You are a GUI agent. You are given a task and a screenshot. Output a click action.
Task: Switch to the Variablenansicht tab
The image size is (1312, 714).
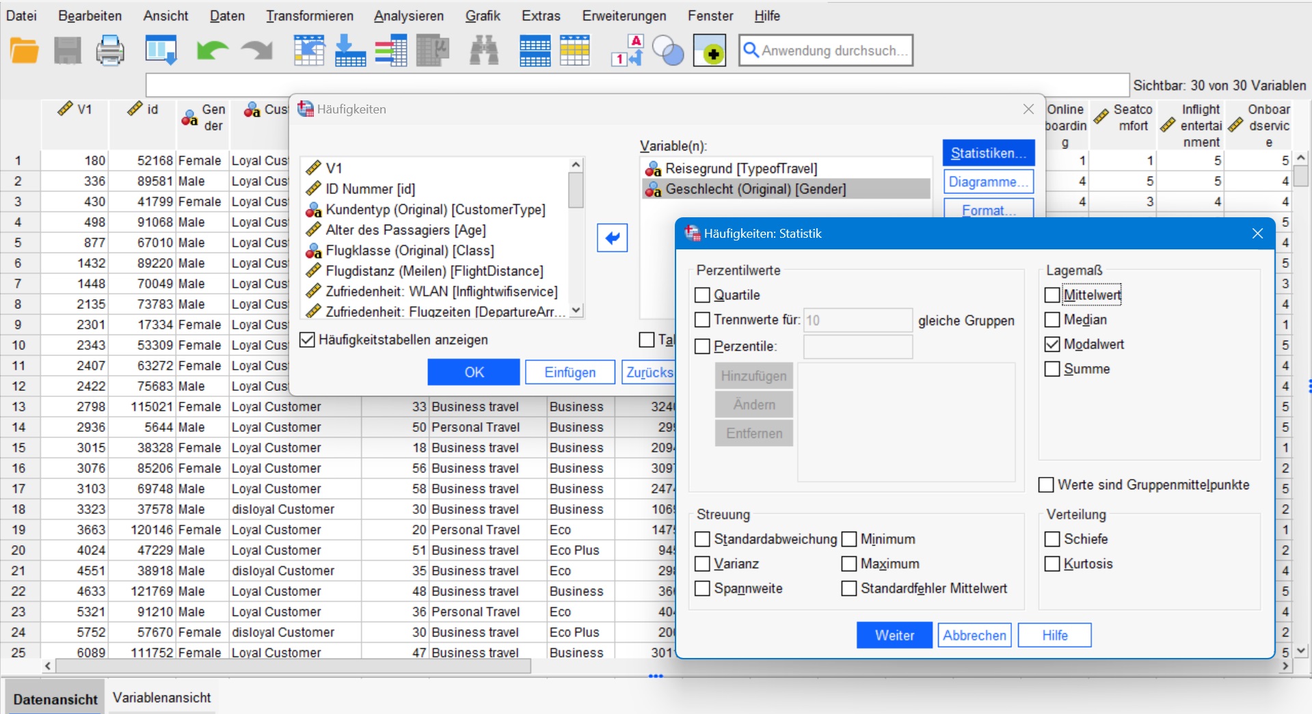pyautogui.click(x=161, y=698)
